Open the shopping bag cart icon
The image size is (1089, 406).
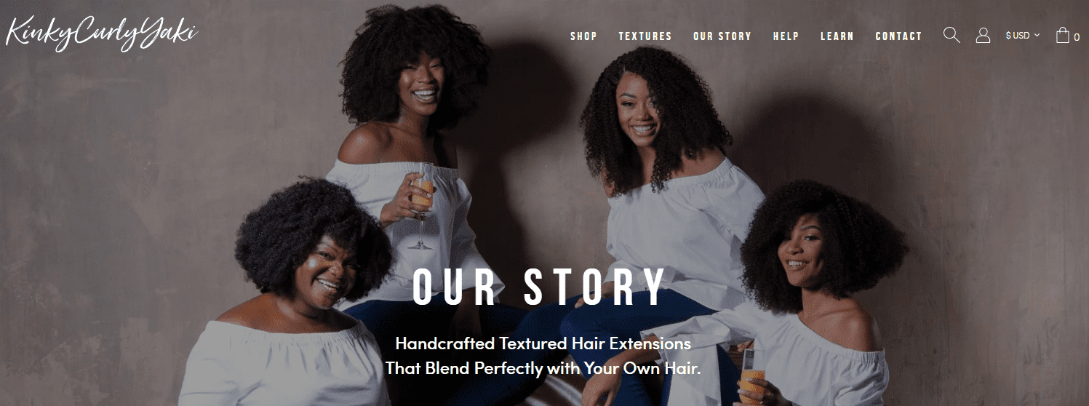tap(1063, 35)
